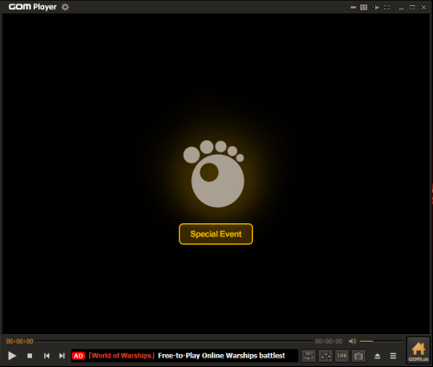Open the playlist hamburger panel
The image size is (433, 367).
393,356
